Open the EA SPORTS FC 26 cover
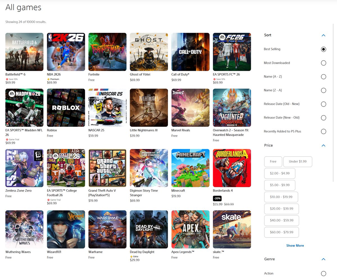337x280 pixels. (x=232, y=52)
